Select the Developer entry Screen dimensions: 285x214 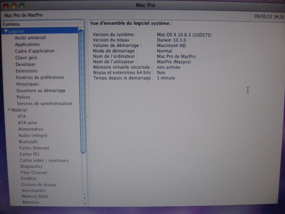click(26, 64)
